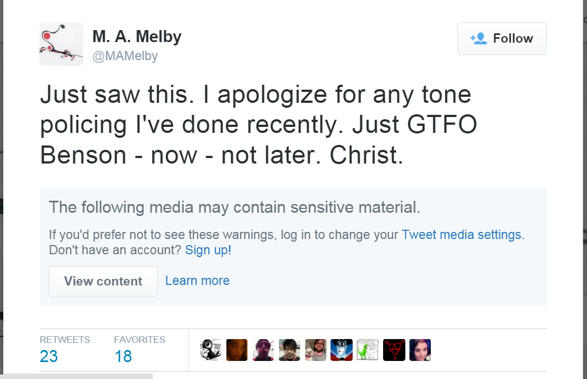Open the Tweet media settings link
The width and height of the screenshot is (587, 379).
[x=461, y=235]
